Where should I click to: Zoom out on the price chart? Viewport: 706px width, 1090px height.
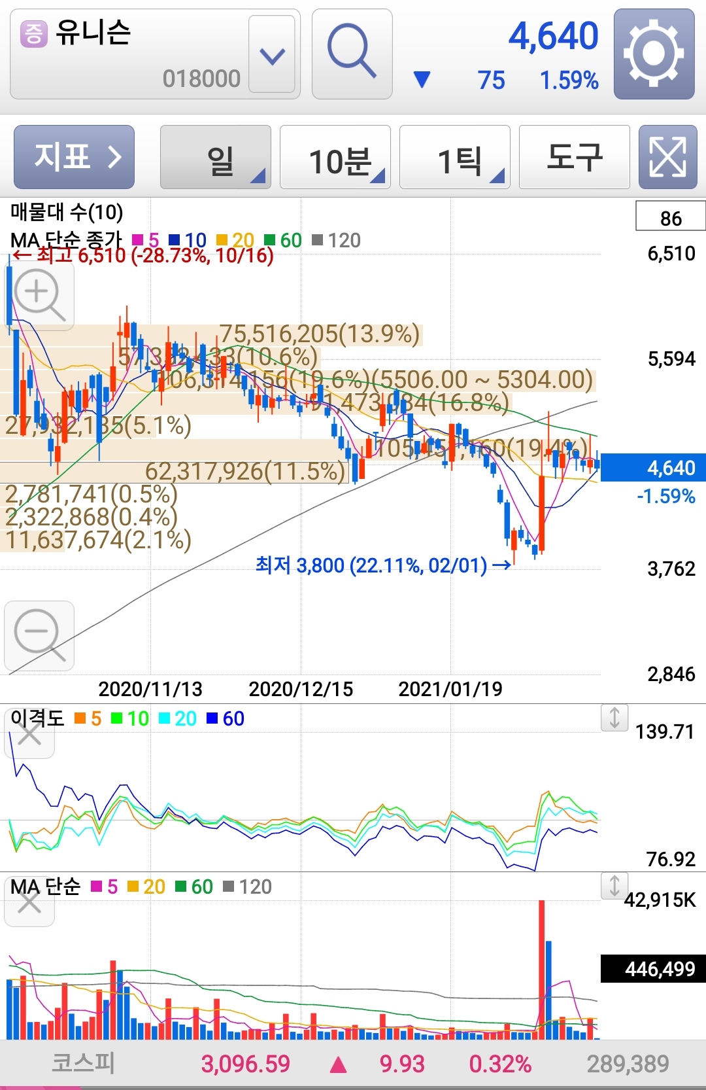pos(39,635)
